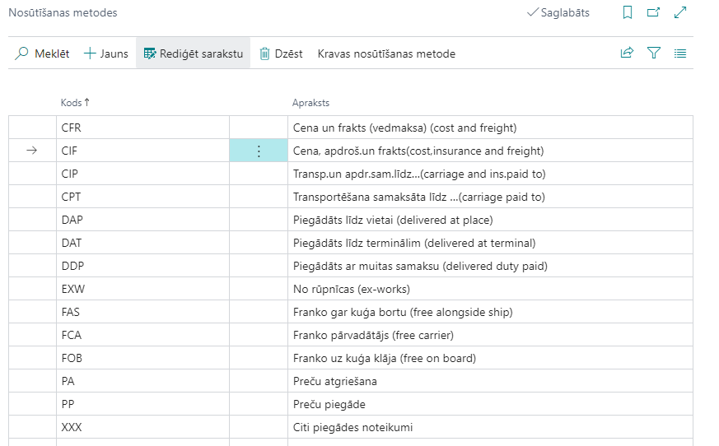
Task: Click the Saglabāts saved status indicator
Action: point(558,12)
